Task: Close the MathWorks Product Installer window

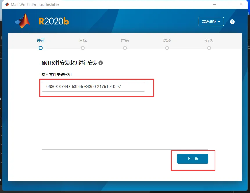Action: tap(241, 4)
